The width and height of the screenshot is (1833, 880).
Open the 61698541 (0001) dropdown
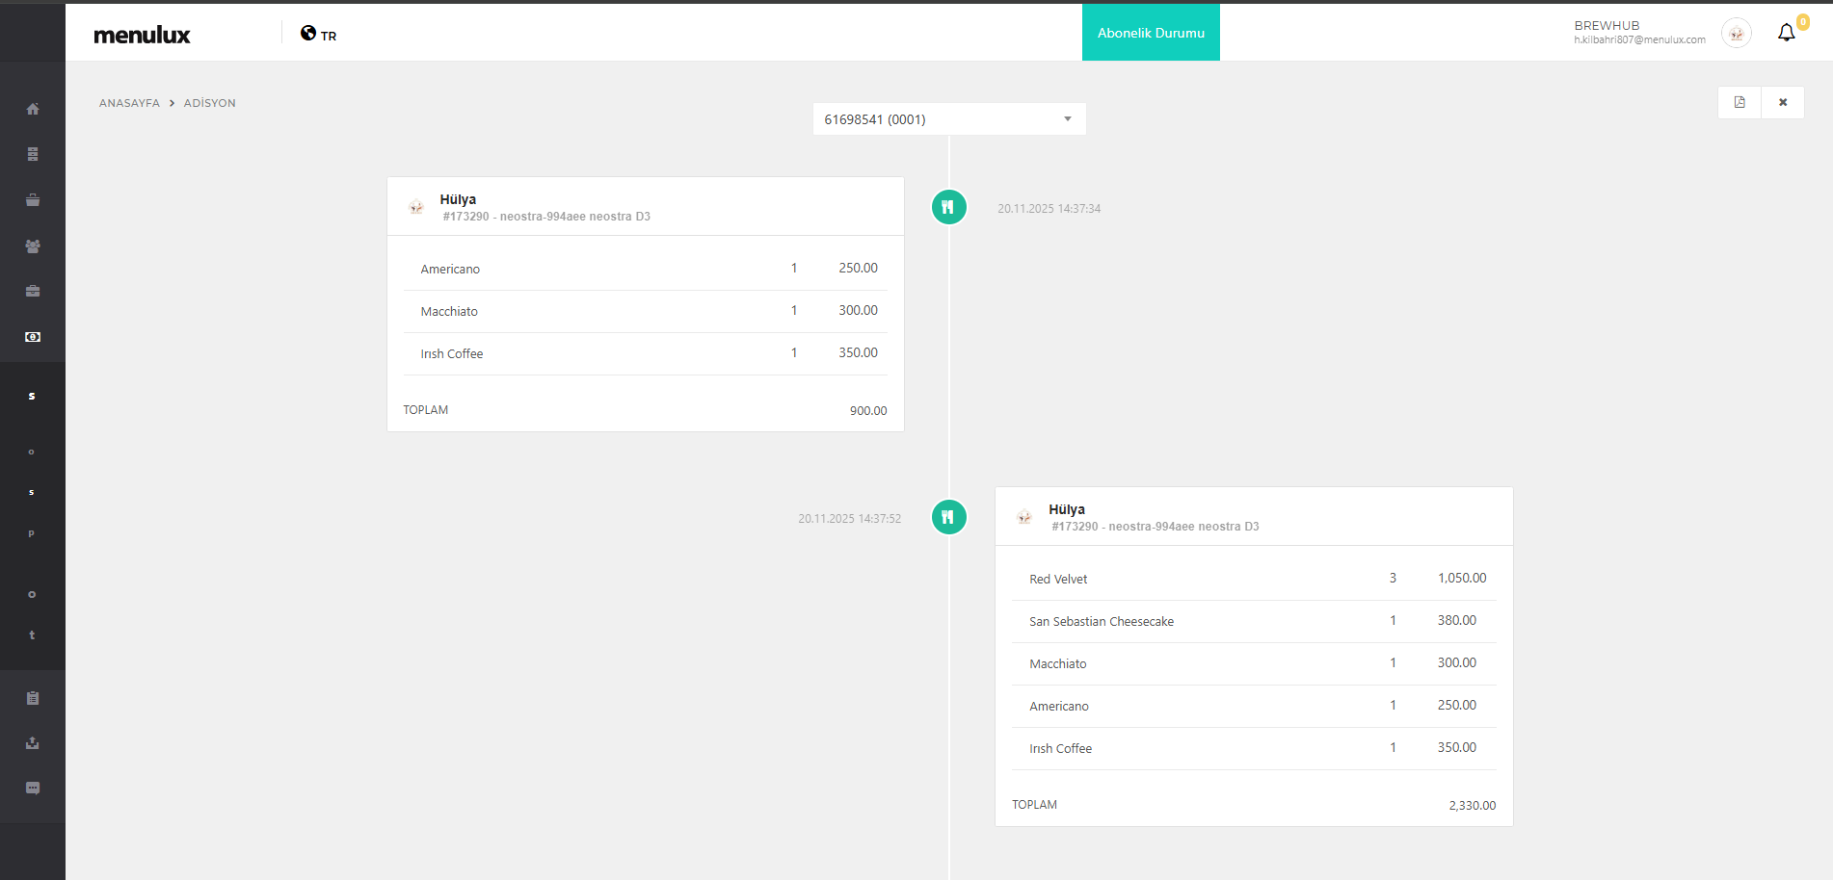tap(948, 119)
